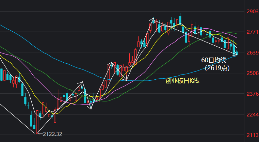The image size is (259, 142).
Task: Click the 2122.32 low price label
Action: point(52,134)
